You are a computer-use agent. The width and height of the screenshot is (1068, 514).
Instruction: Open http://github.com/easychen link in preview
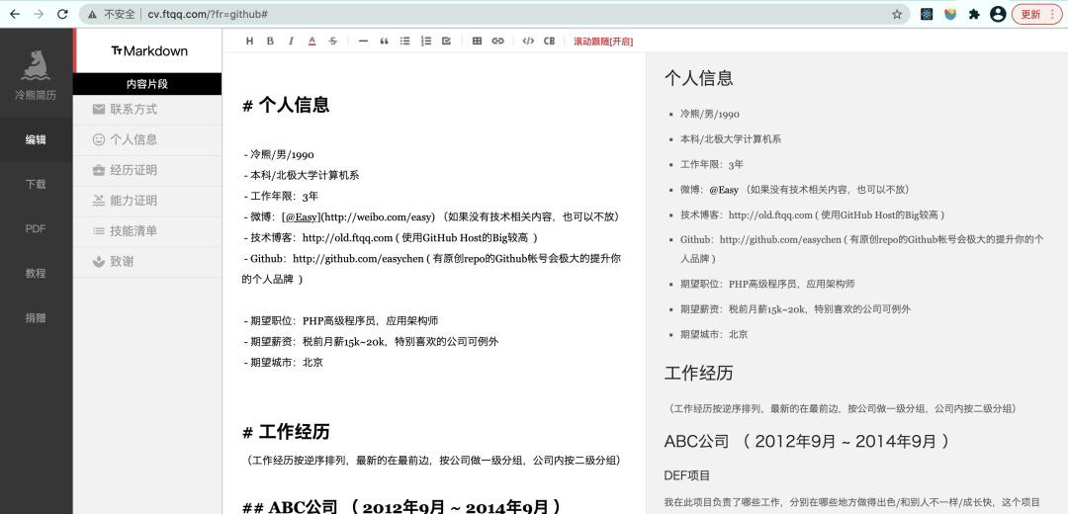coord(780,239)
